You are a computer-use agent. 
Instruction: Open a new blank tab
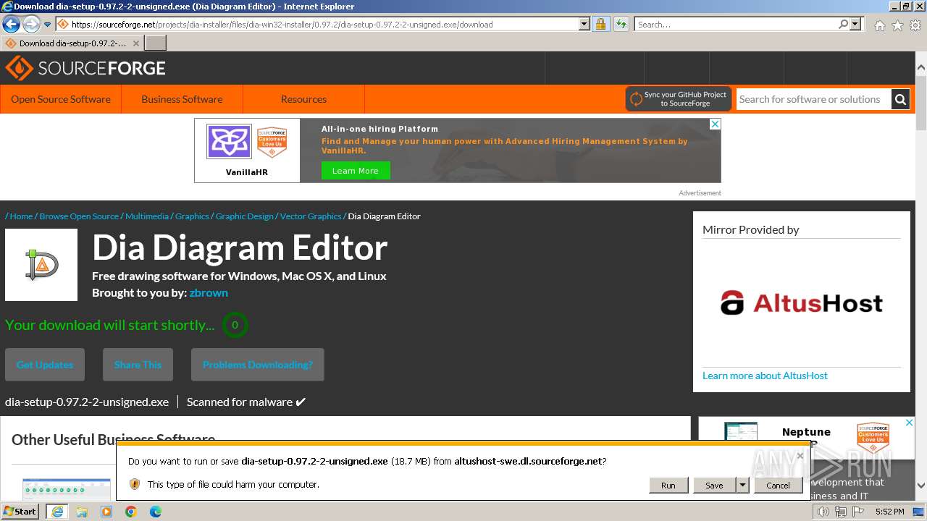tap(156, 43)
